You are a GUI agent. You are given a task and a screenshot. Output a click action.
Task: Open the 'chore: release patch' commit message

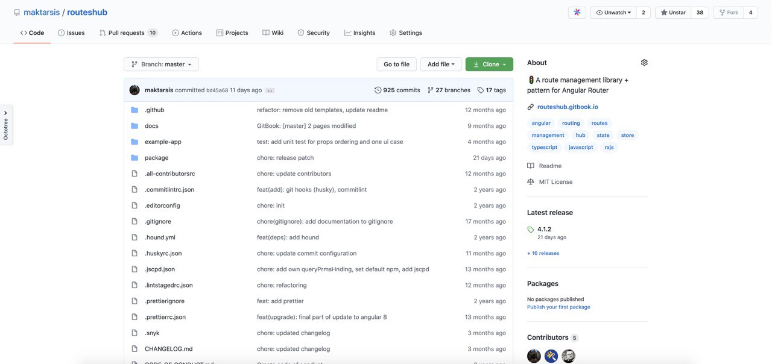(x=285, y=158)
